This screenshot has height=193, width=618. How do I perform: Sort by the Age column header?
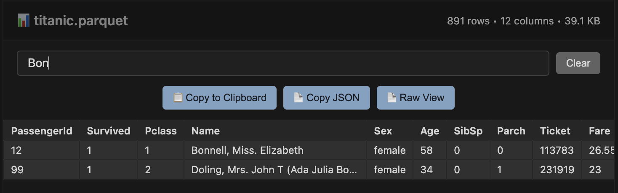click(430, 131)
